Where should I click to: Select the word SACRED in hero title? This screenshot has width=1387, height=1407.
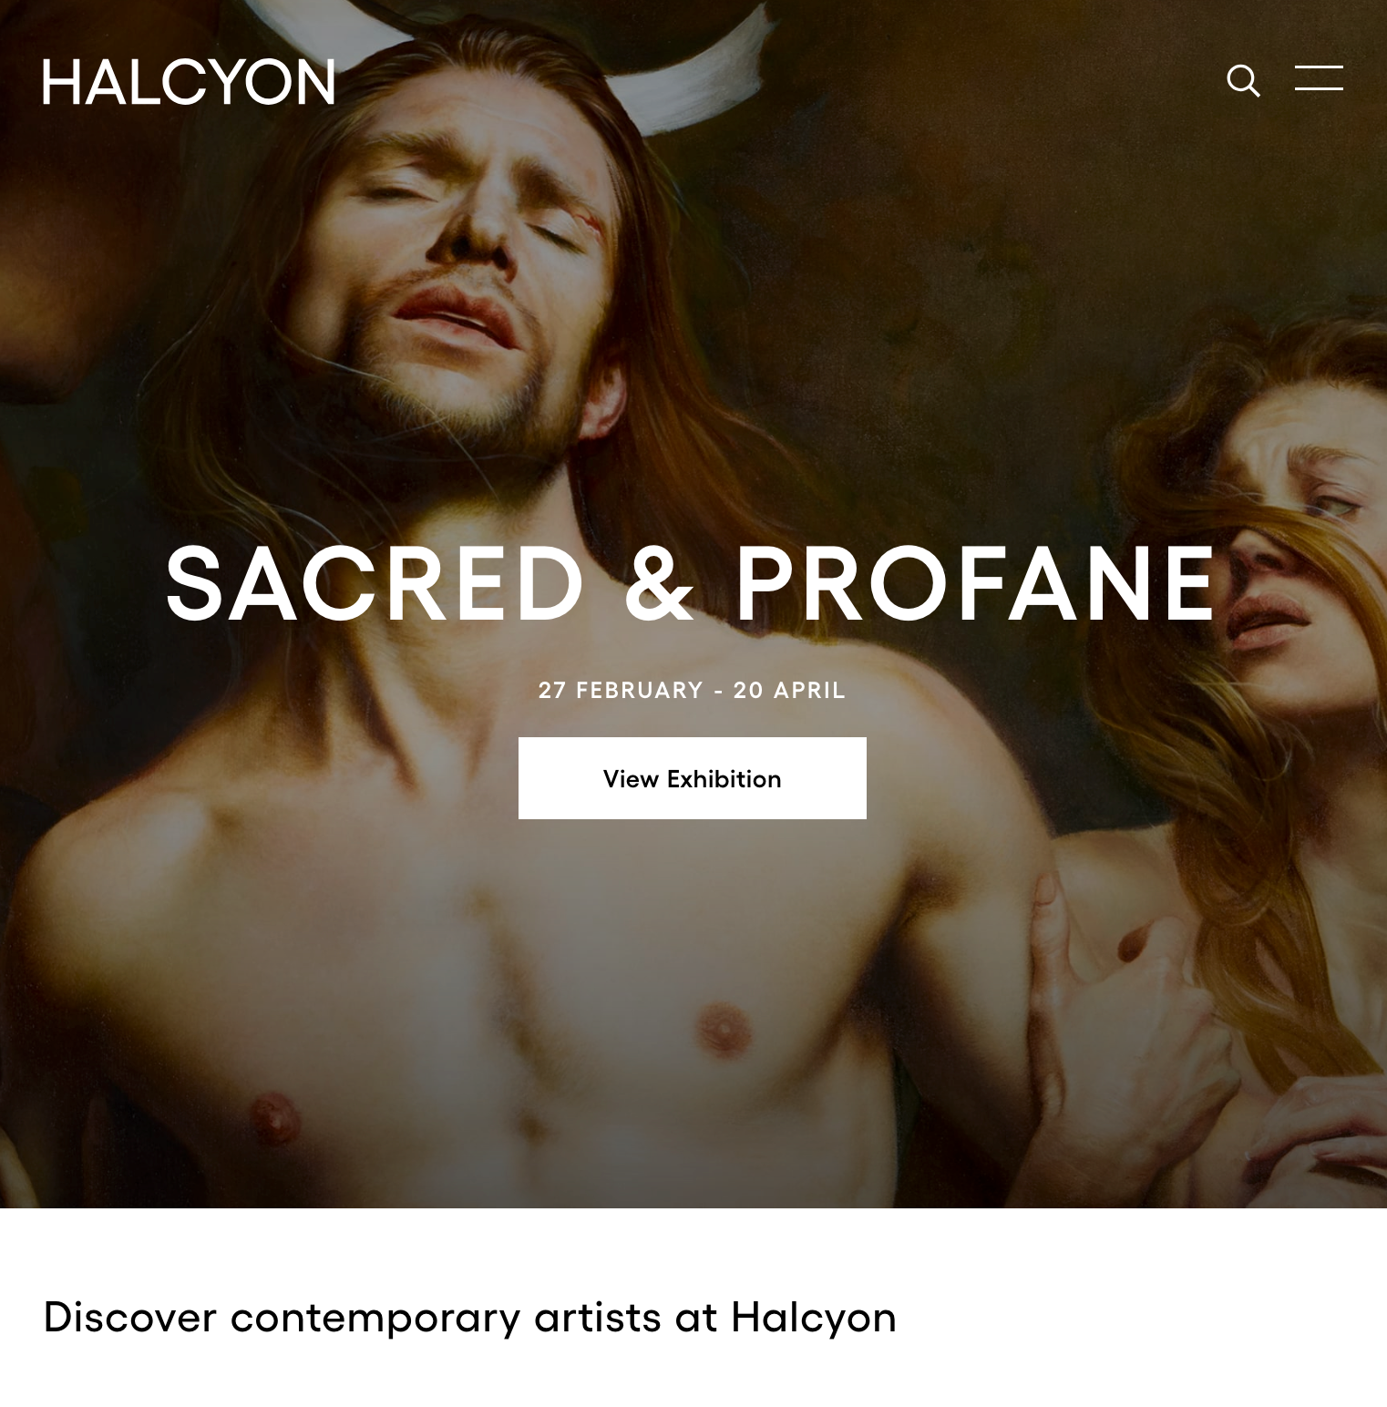coord(375,584)
